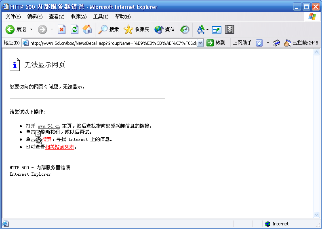Open the 工具(T) menu
Screen dimensions: 322x229
click(101, 17)
